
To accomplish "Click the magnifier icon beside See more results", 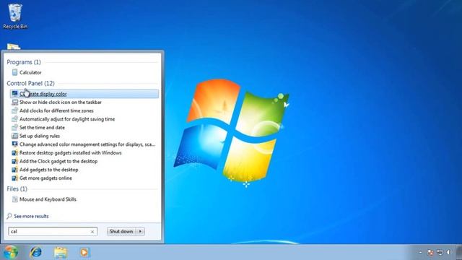I will 9,216.
